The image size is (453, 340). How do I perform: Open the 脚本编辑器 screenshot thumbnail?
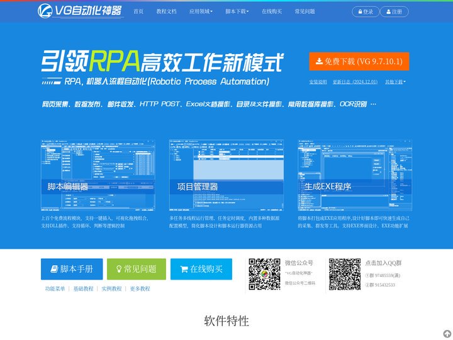pos(98,176)
